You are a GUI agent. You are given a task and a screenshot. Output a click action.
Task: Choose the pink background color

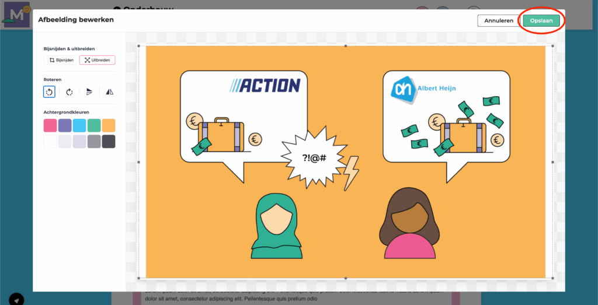(50, 125)
